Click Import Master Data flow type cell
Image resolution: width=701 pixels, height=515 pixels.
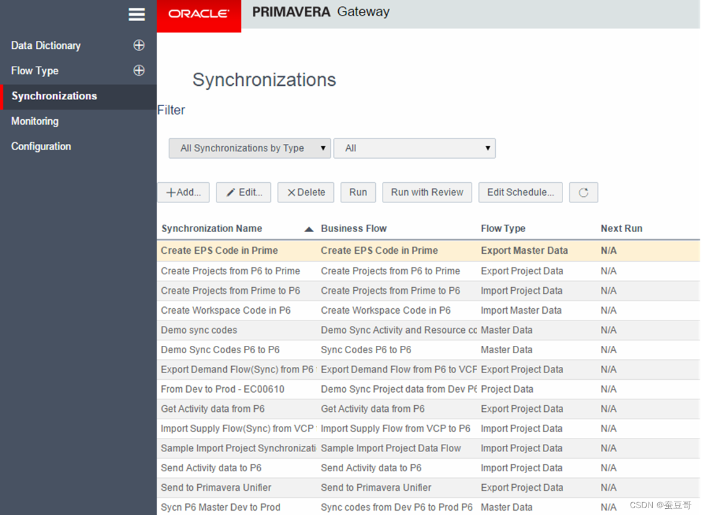point(521,311)
